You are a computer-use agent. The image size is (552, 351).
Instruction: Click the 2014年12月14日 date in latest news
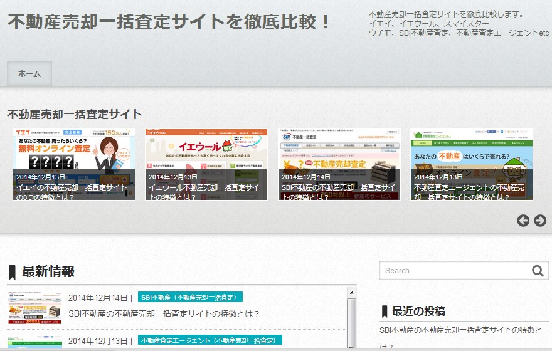97,298
